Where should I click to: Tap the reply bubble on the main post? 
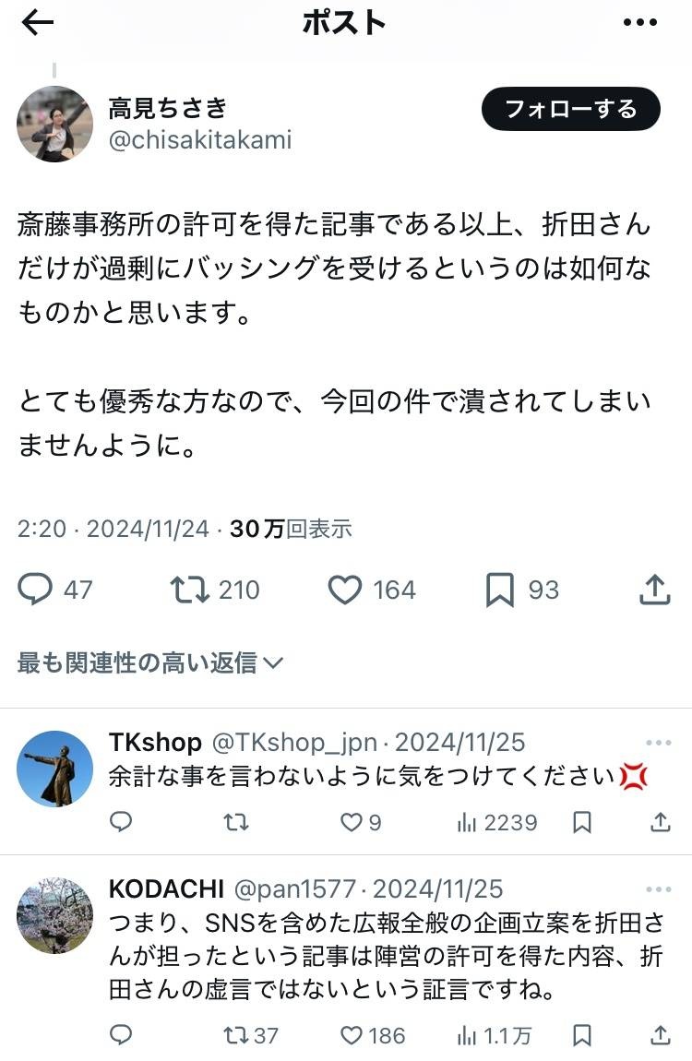click(35, 590)
